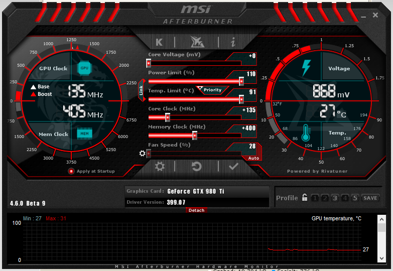The width and height of the screenshot is (393, 271).
Task: Select profile slot 2
Action: [325, 198]
